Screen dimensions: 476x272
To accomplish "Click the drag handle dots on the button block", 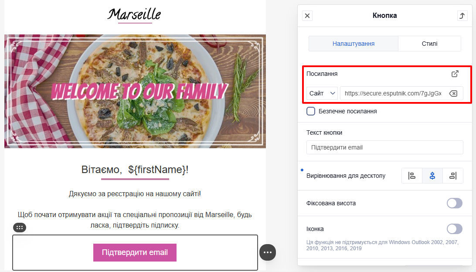I will 20,227.
